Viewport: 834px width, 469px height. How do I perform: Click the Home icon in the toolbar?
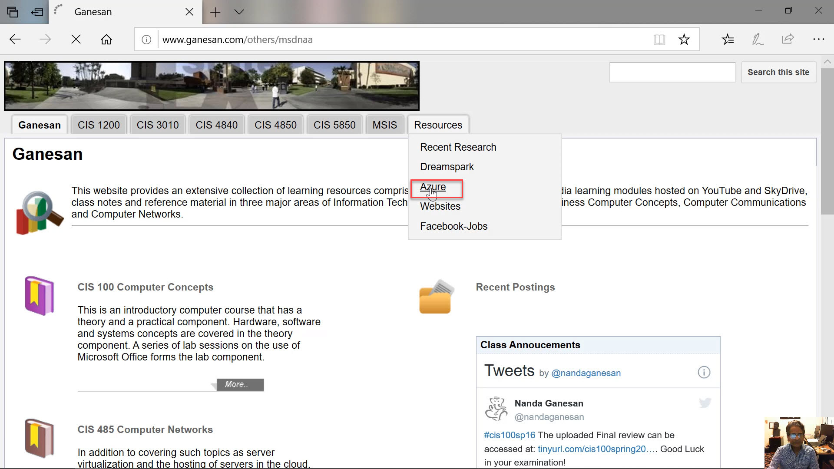point(106,40)
